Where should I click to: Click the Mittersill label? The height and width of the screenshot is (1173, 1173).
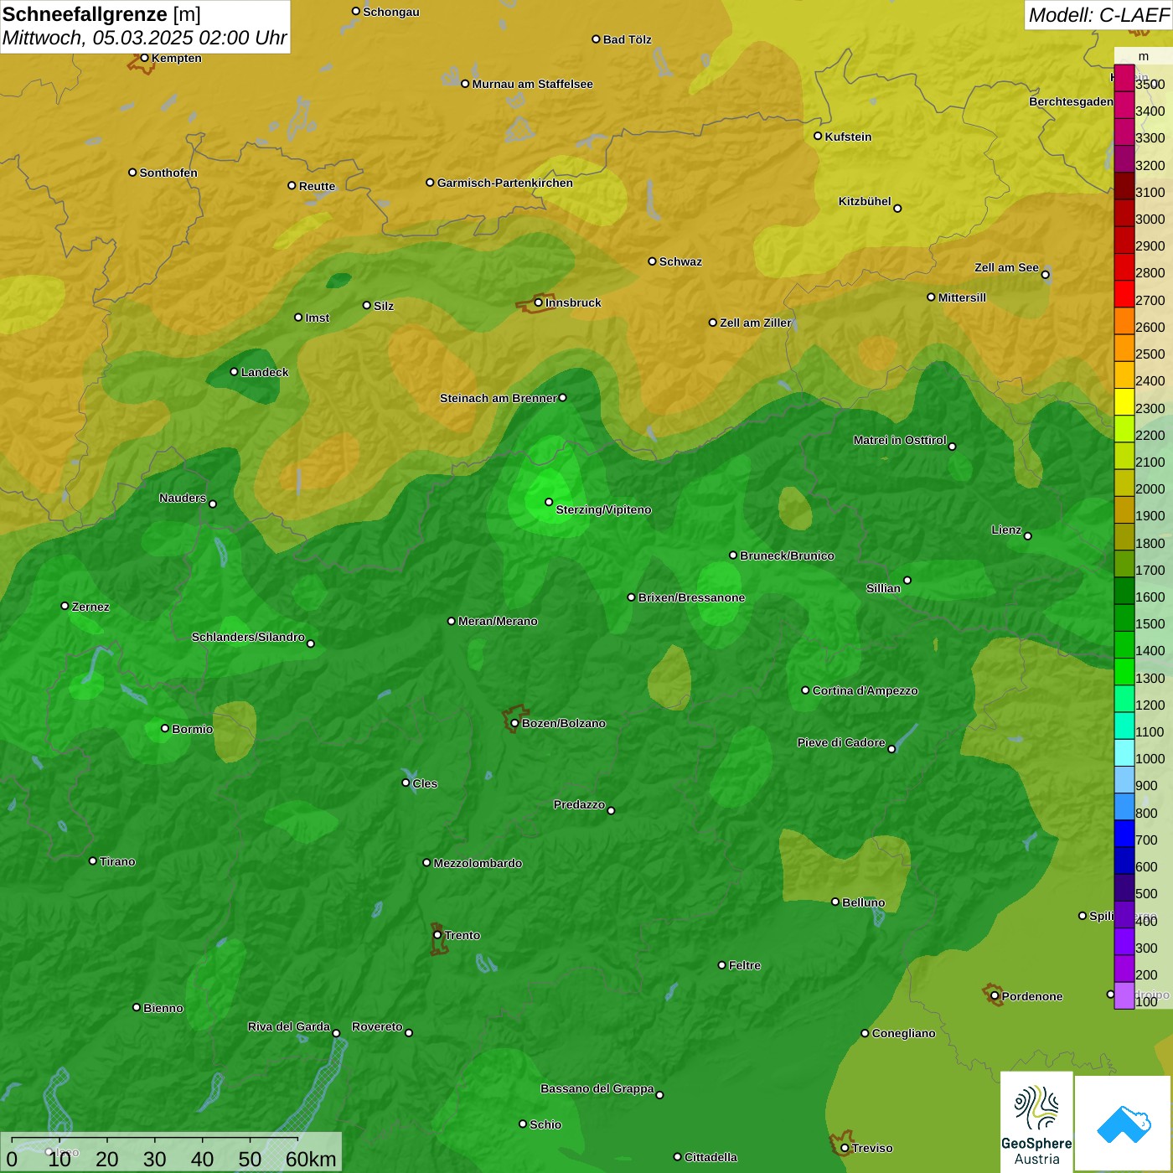click(962, 297)
